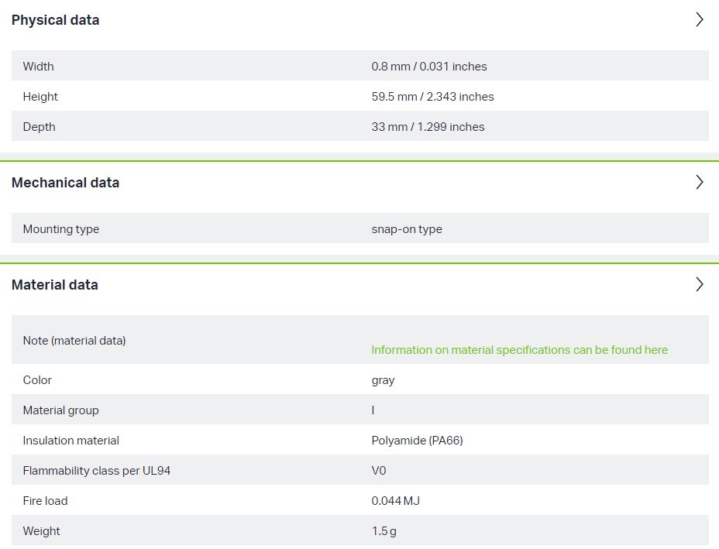
Task: Click the Note (material data) label
Action: coord(74,341)
